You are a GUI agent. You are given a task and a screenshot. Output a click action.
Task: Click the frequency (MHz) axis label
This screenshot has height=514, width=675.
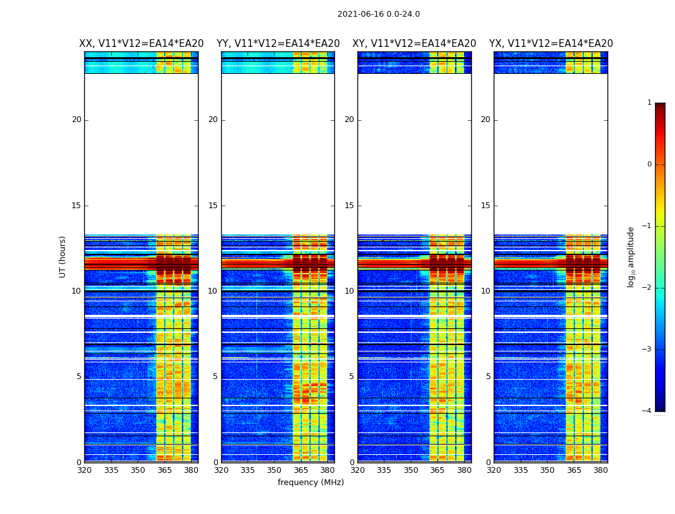point(310,483)
